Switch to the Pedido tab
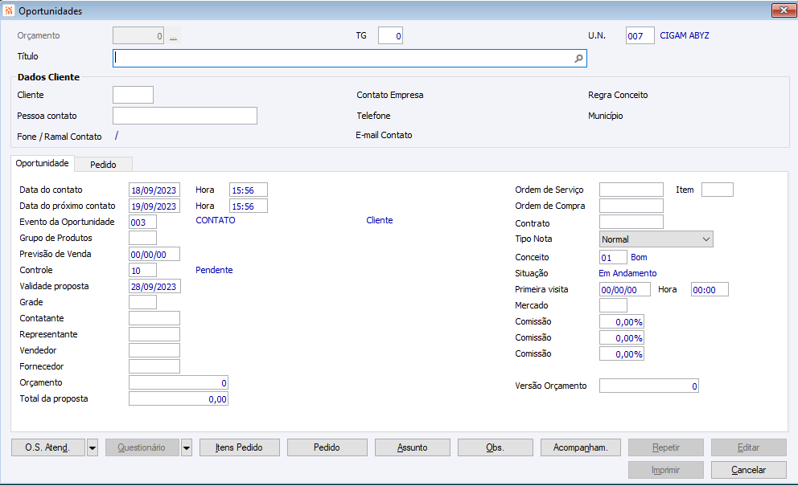Screen dimensions: 798x486 click(x=103, y=165)
